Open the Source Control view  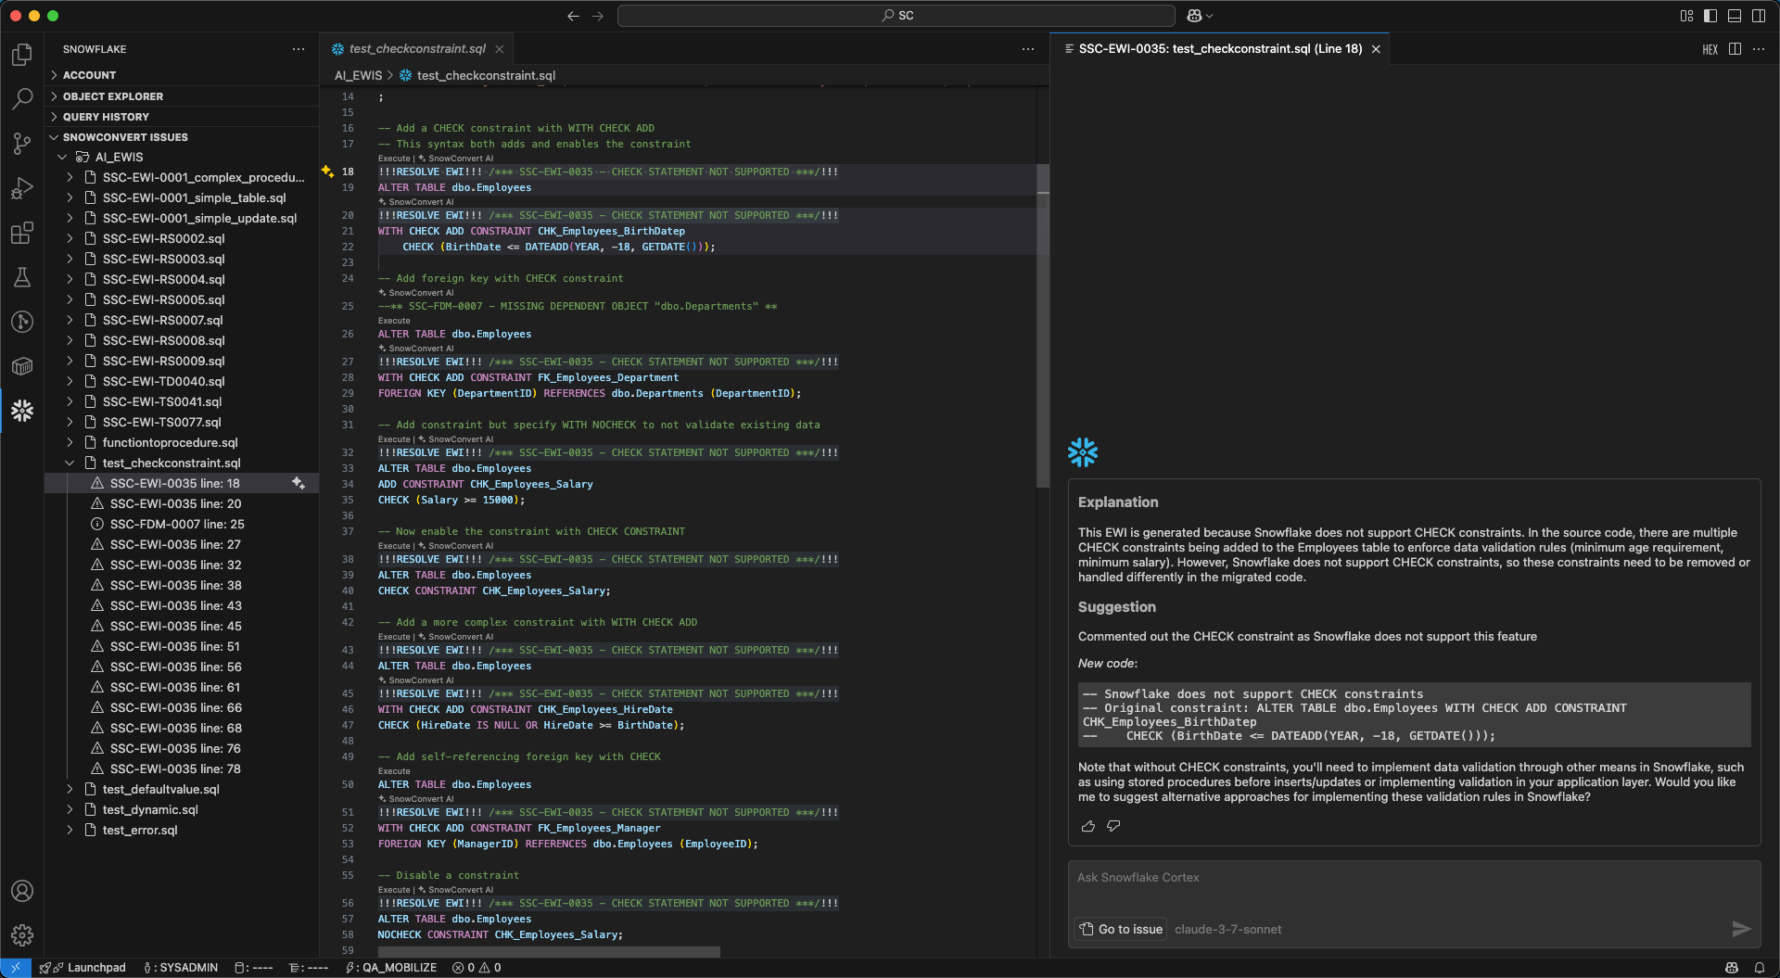click(x=22, y=143)
